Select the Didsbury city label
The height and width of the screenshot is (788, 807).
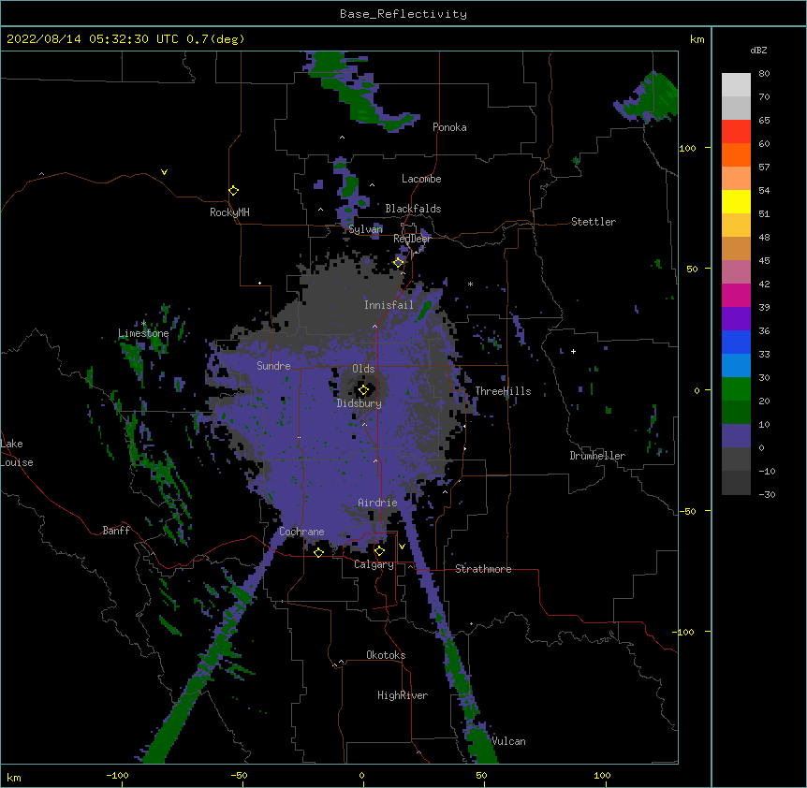point(359,403)
